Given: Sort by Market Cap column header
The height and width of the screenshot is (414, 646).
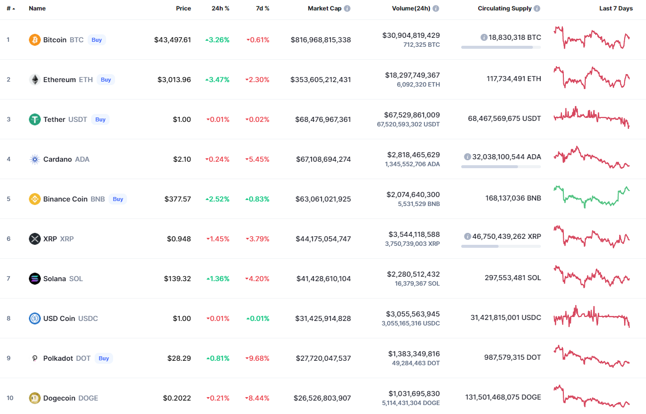Looking at the screenshot, I should tap(325, 8).
